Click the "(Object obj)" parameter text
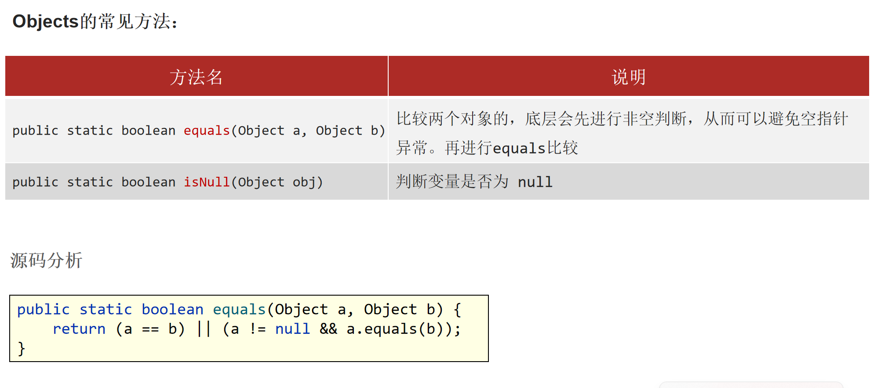 [x=277, y=182]
